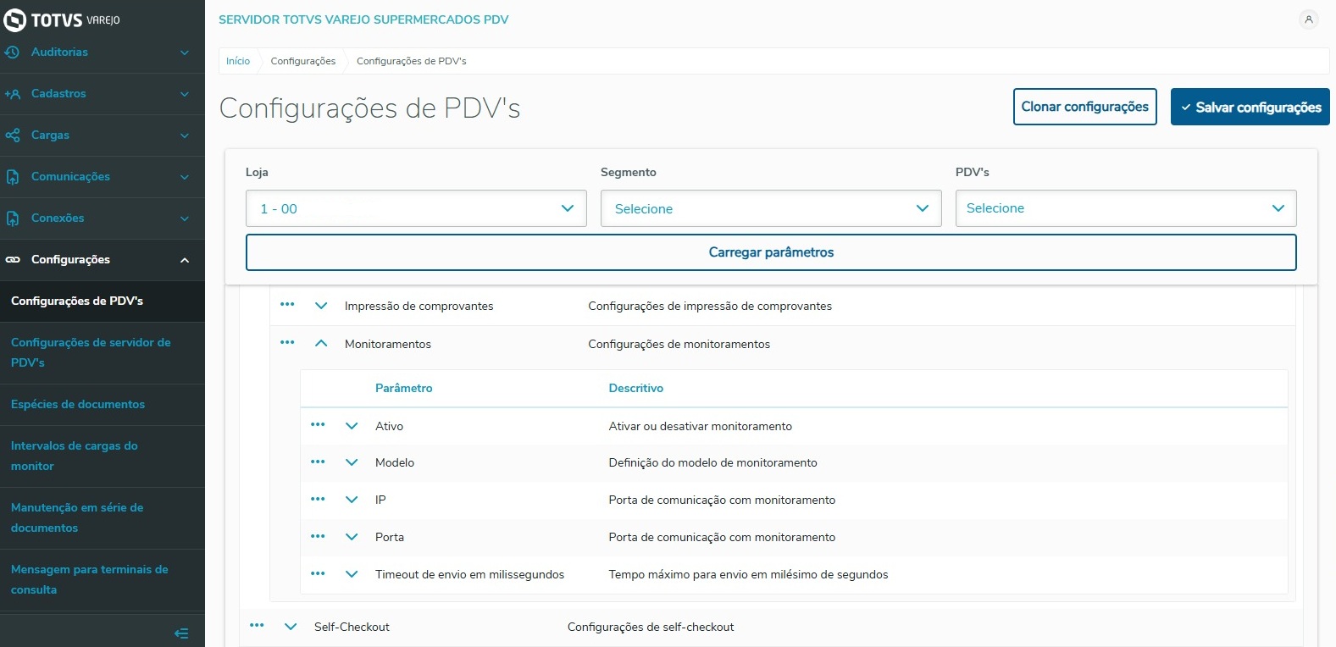Open options dots for Porta parameter

pos(318,536)
